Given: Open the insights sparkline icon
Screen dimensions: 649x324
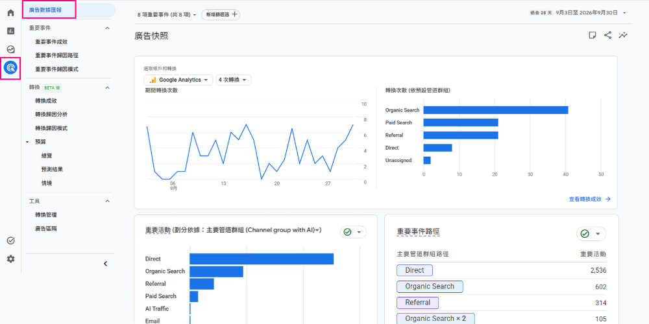Looking at the screenshot, I should point(623,36).
